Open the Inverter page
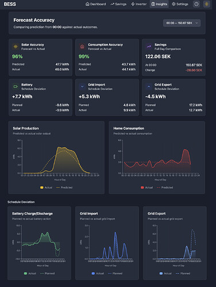216x287 pixels. click(x=139, y=4)
